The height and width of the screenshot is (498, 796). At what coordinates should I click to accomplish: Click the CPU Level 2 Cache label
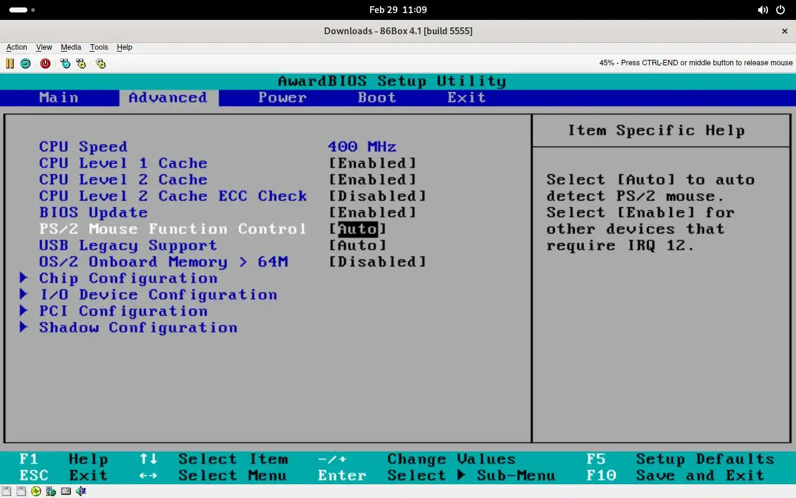point(123,179)
